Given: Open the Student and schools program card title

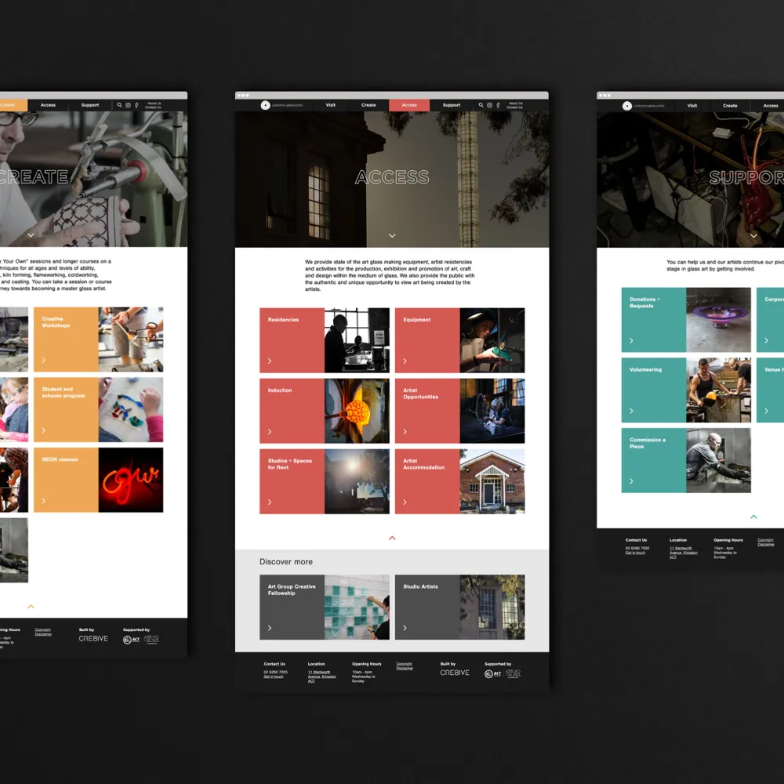Looking at the screenshot, I should click(x=63, y=393).
